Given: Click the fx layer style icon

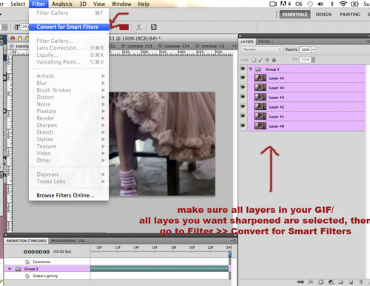Looking at the screenshot, I should [311, 282].
